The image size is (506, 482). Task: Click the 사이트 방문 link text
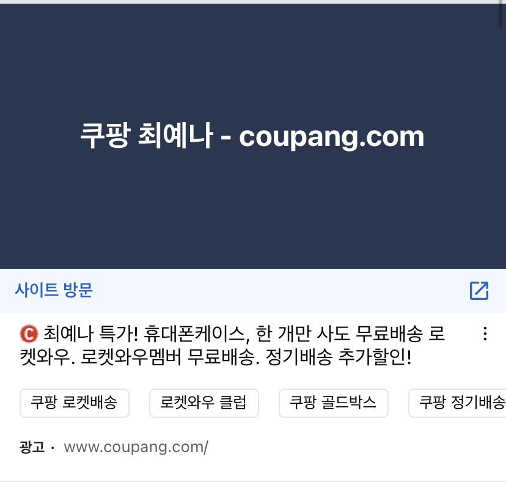click(54, 290)
